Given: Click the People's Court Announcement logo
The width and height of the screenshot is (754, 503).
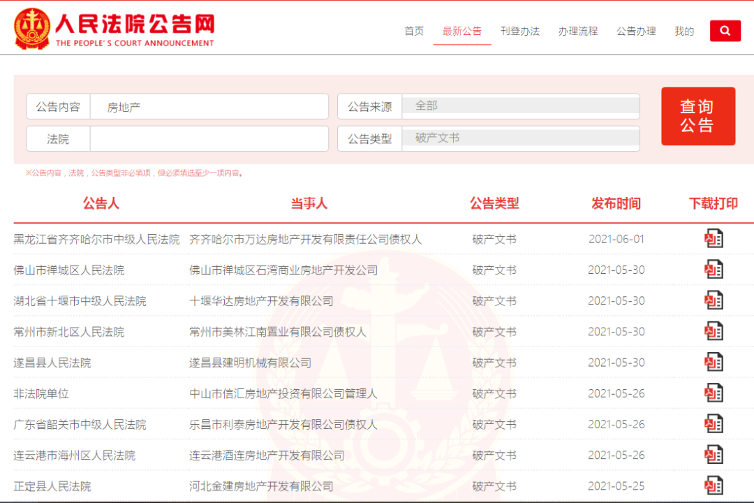Looking at the screenshot, I should (114, 29).
